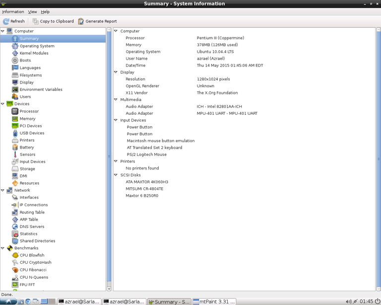Switch to mtPaint 3.31 taskbar window
Screen dimensions: 381x305
tap(214, 302)
